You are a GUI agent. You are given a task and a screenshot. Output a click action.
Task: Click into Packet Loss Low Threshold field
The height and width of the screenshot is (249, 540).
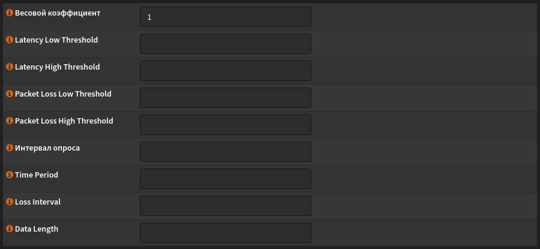226,98
